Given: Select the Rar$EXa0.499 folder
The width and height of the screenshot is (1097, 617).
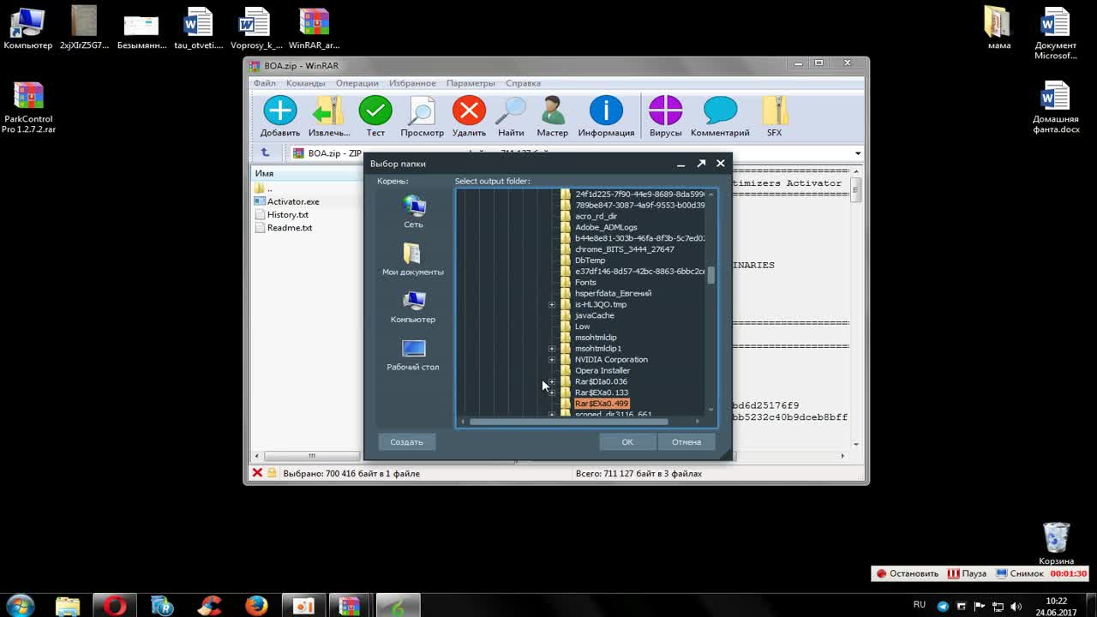Looking at the screenshot, I should tap(602, 404).
